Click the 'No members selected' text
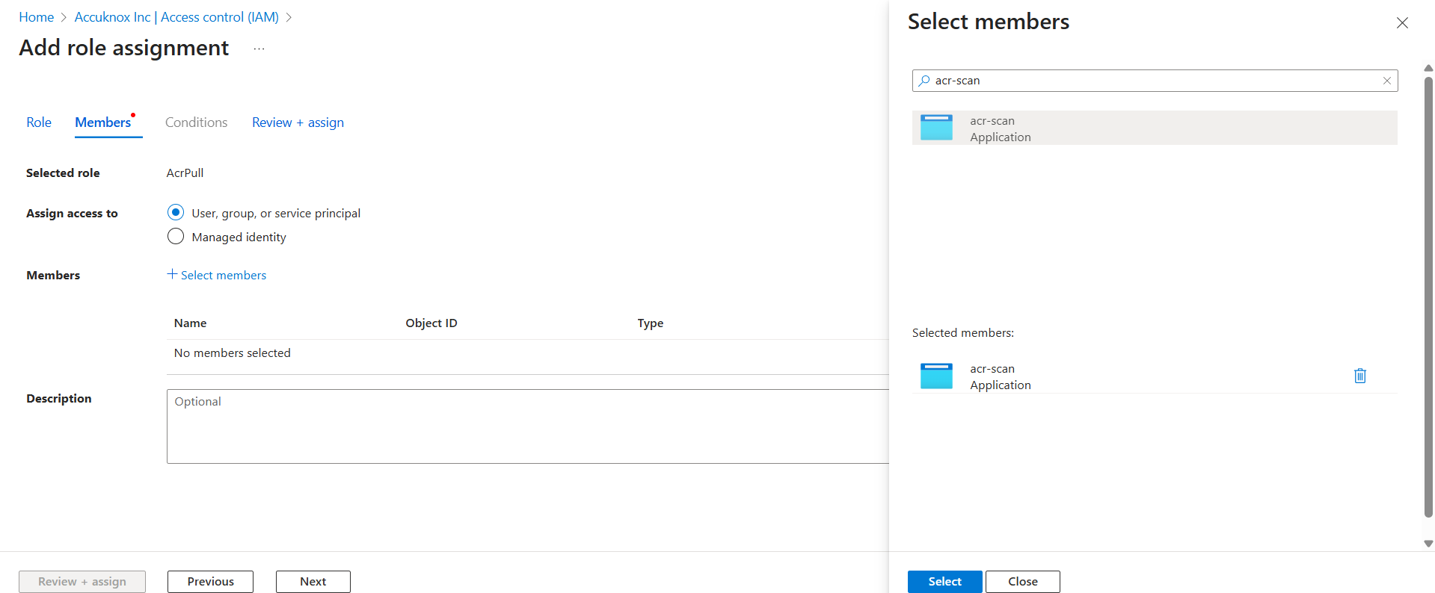1435x593 pixels. (x=233, y=353)
